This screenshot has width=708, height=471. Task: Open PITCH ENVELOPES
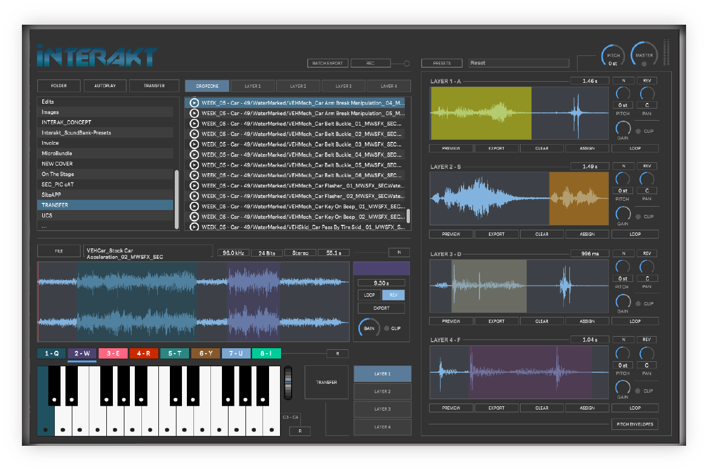coord(635,424)
